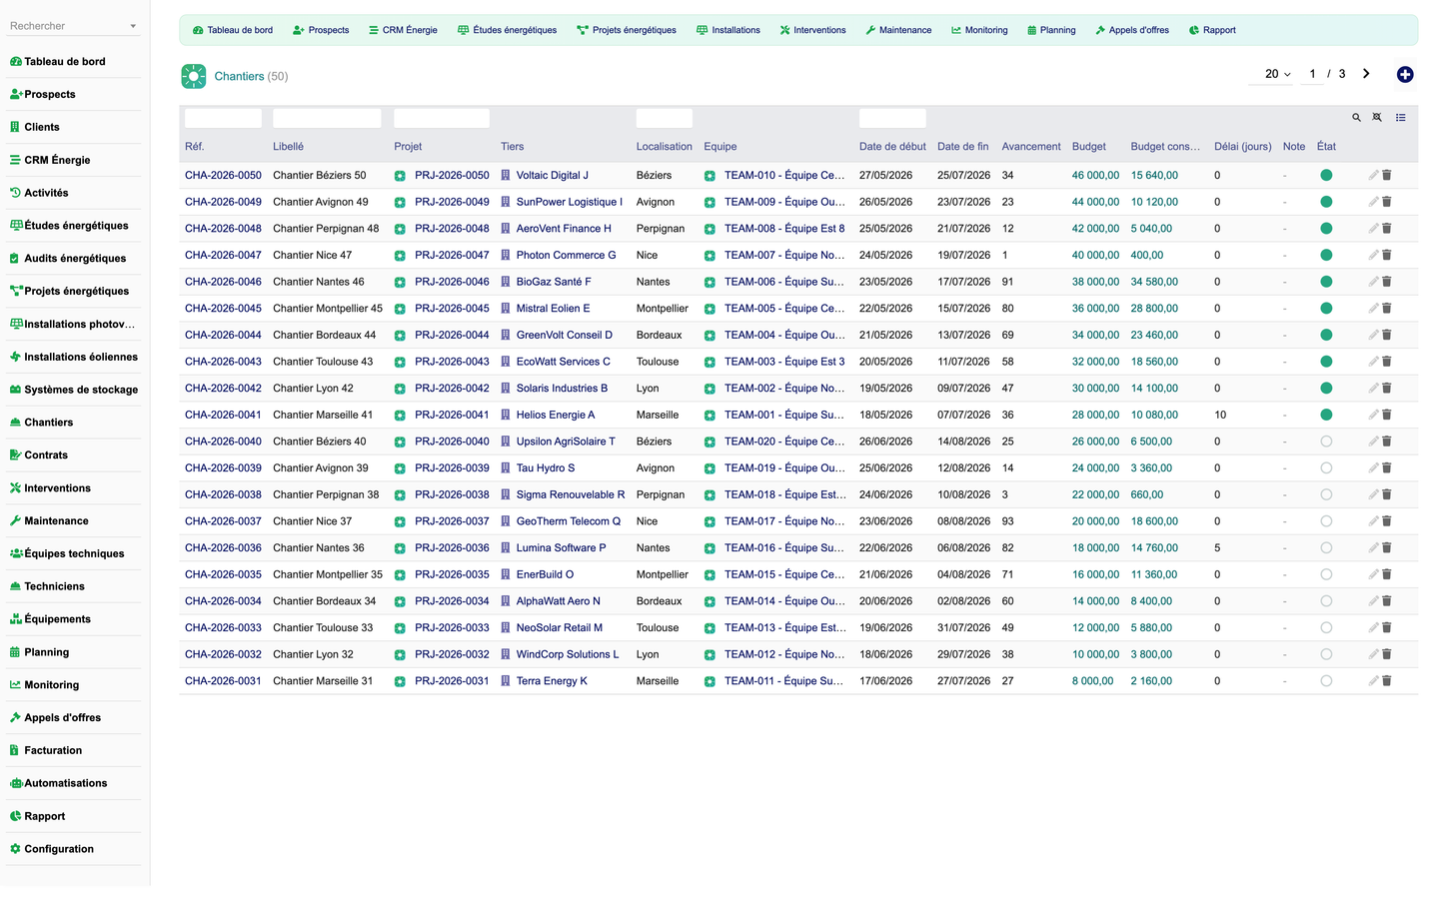
Task: Click the page number field showing 1
Action: [1312, 74]
